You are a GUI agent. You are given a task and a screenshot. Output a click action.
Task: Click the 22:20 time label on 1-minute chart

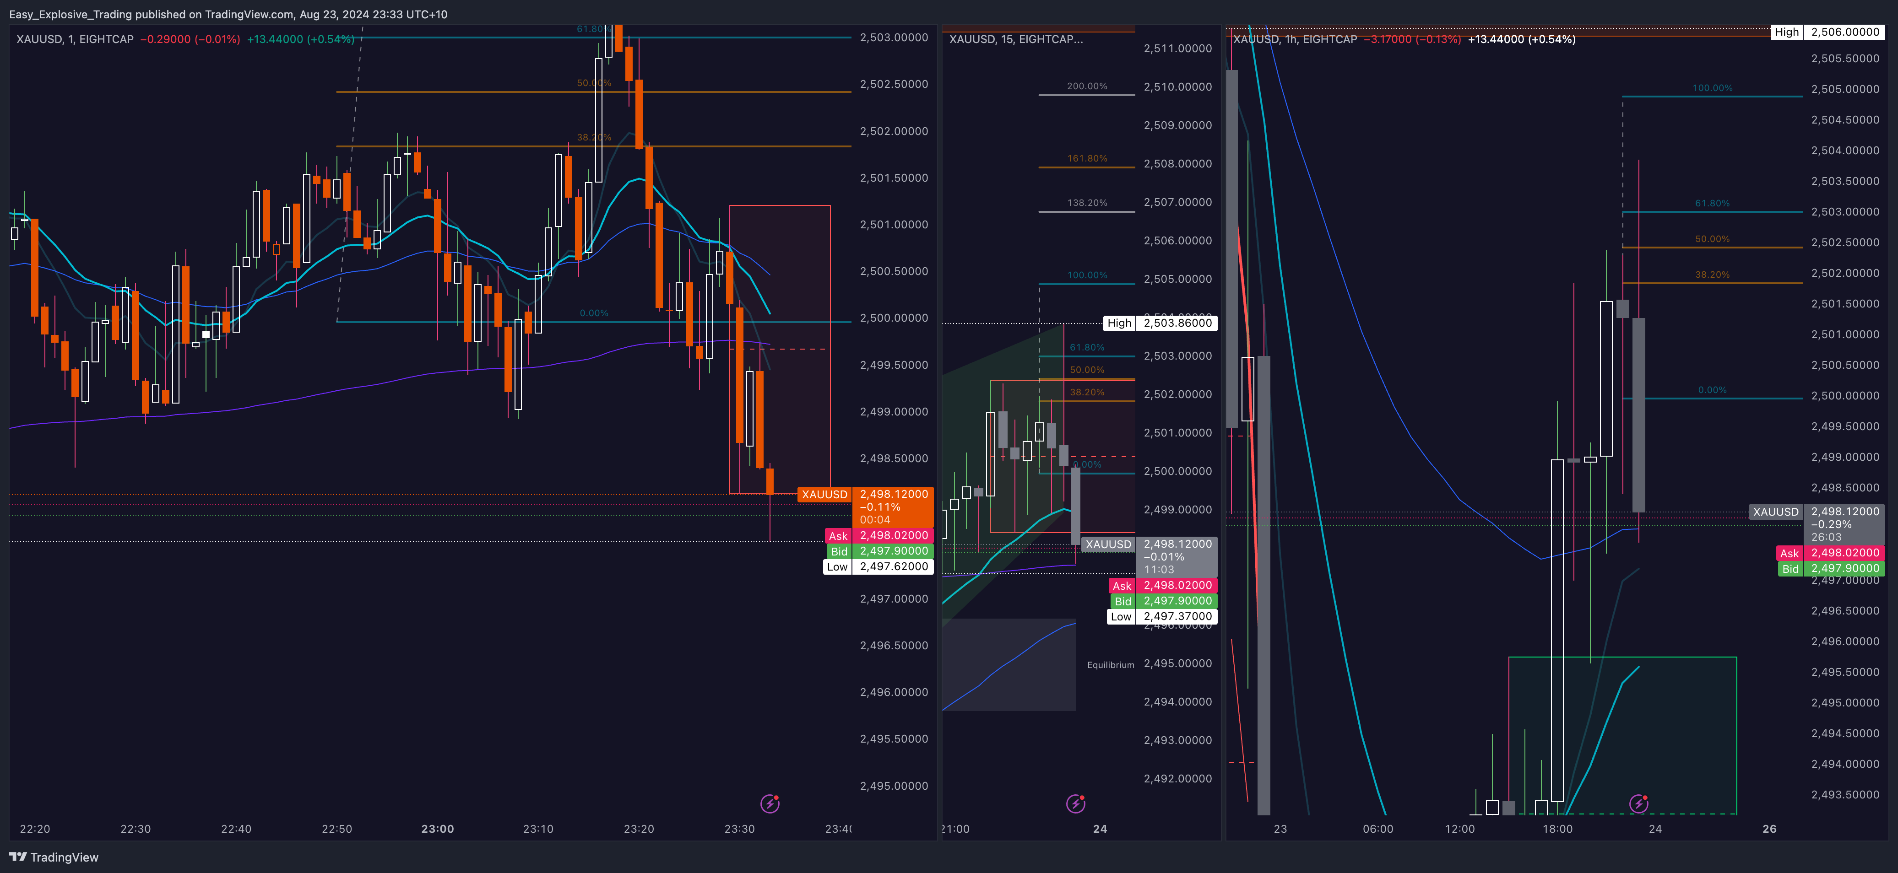pyautogui.click(x=35, y=829)
